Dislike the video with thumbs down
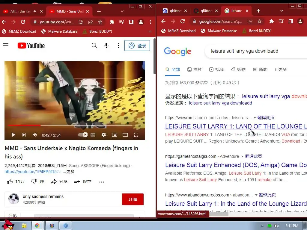The image size is (307, 230). [x=37, y=182]
